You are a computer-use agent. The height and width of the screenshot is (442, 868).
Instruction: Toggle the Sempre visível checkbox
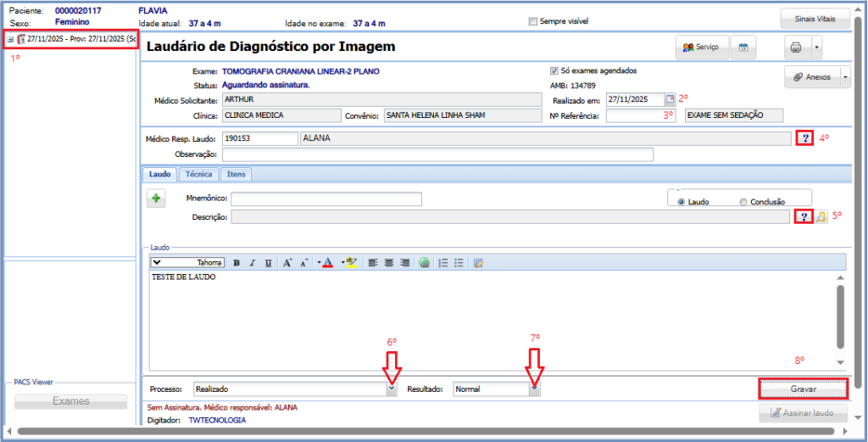point(532,21)
